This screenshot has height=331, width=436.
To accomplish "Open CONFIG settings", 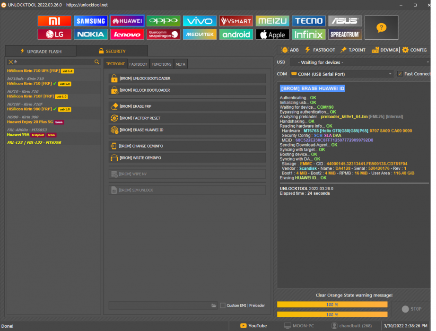I will pyautogui.click(x=414, y=50).
